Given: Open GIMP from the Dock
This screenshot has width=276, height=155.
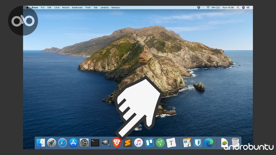Looking at the screenshot, I should click(106, 143).
